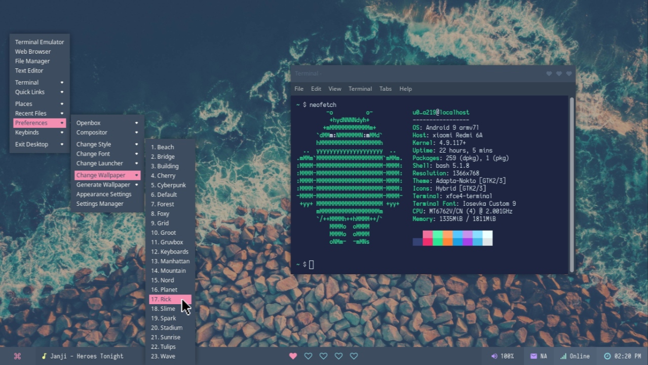
Task: Click the clock icon next to 02:20 PM
Action: point(606,356)
